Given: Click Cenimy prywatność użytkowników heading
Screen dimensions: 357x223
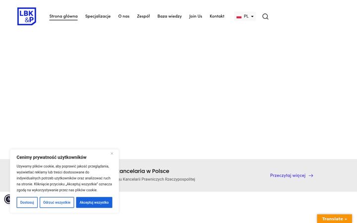Looking at the screenshot, I should point(52,157).
